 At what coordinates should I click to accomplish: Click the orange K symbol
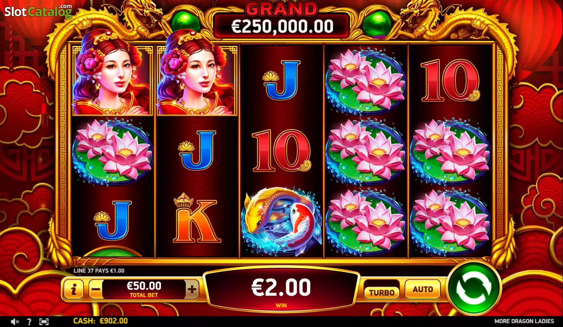pos(196,218)
